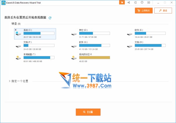Click the 丢失的分区-0 yellow usage bar
This screenshot has width=176, height=123.
click(94, 57)
